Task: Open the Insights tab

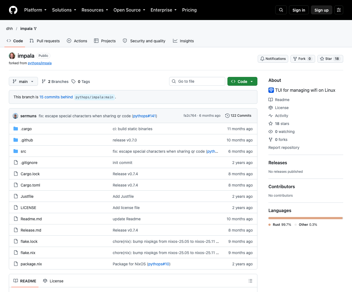Action: [183, 41]
